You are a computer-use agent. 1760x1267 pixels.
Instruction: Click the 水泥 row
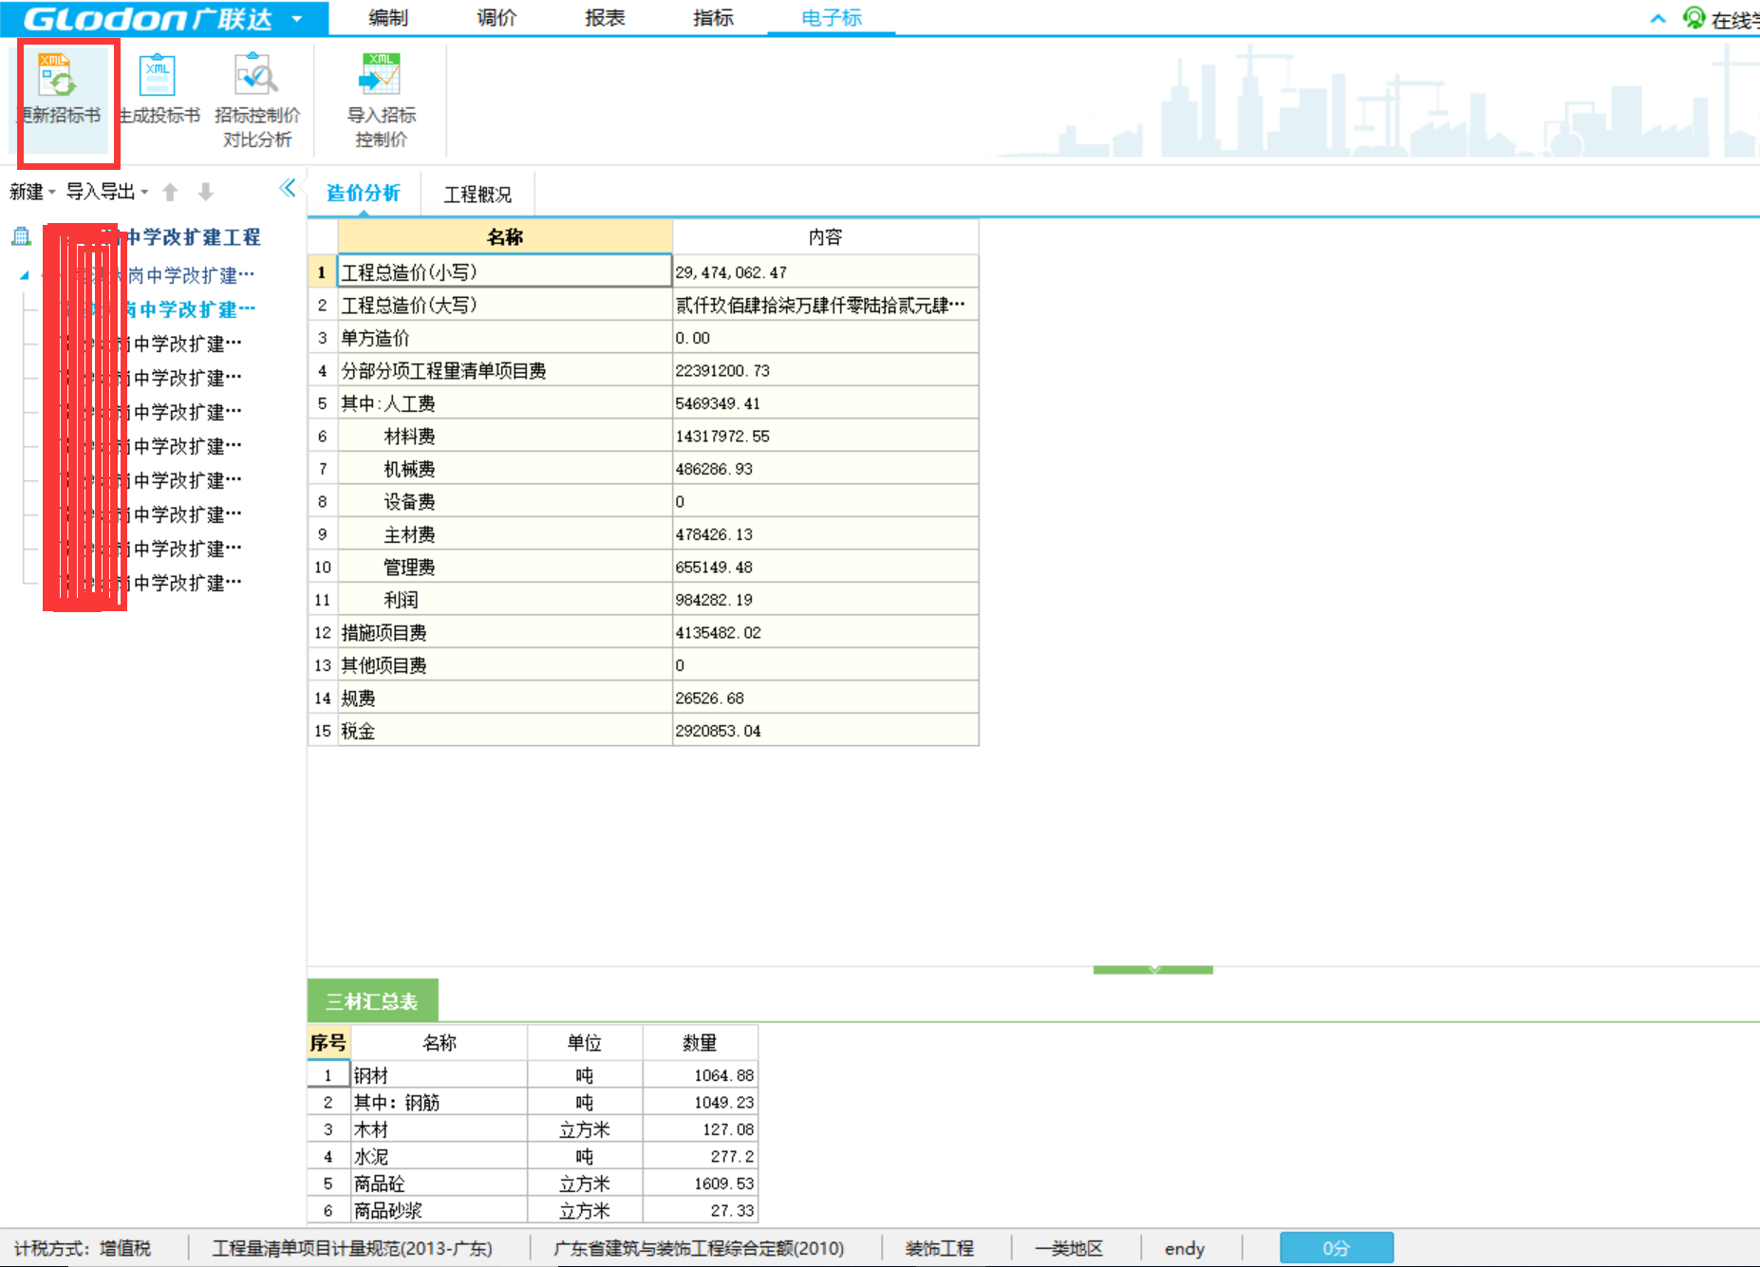point(533,1156)
